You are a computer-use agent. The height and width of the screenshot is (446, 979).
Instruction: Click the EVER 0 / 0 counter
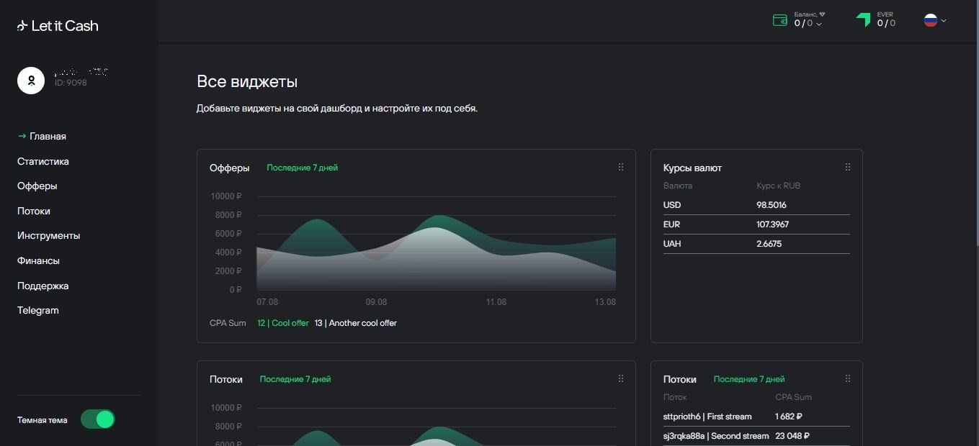click(x=886, y=23)
